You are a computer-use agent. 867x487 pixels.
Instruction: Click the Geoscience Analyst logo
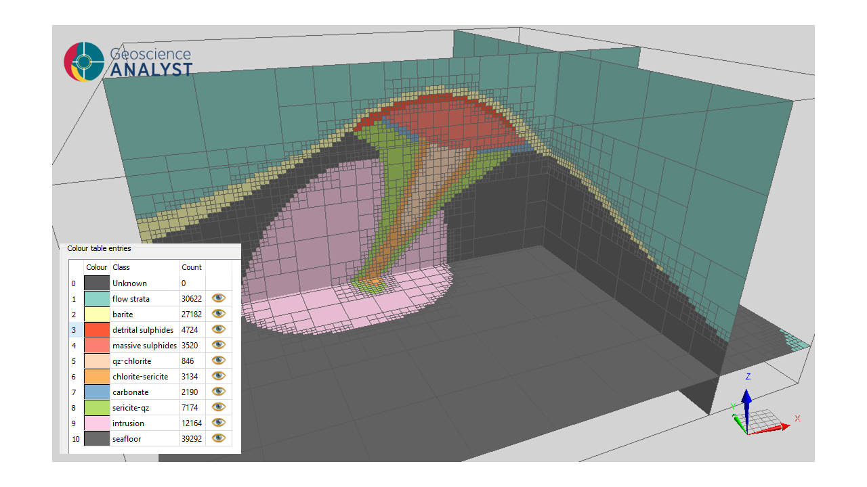128,62
